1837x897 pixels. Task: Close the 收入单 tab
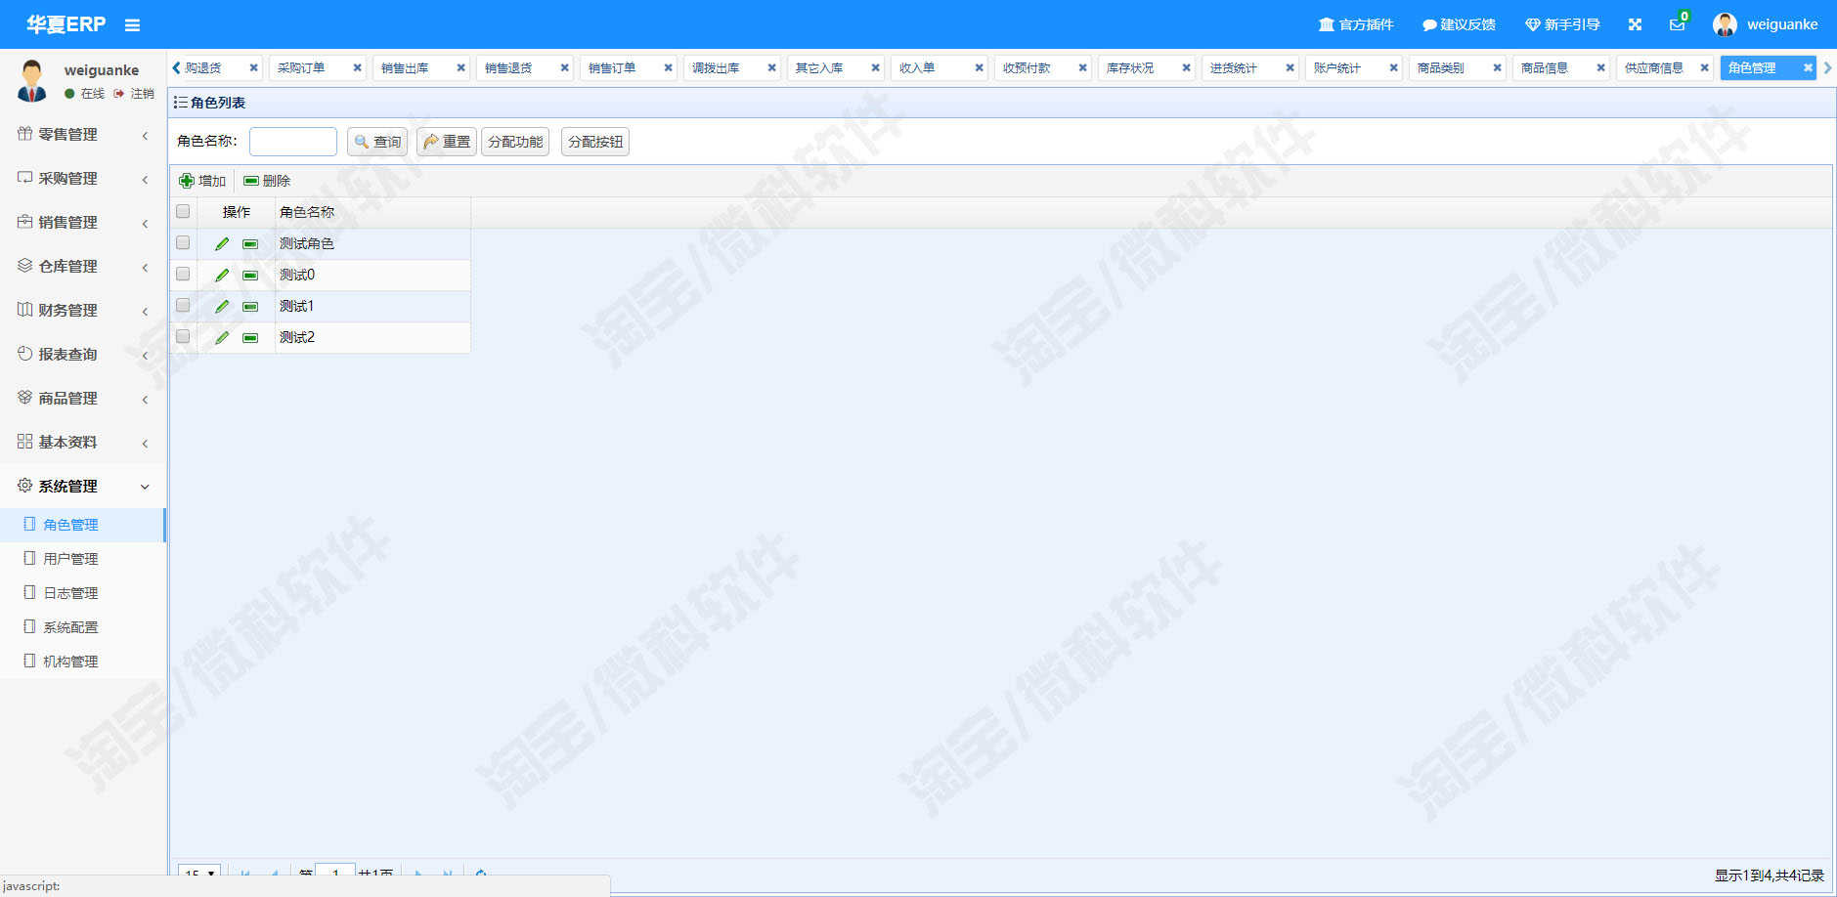(x=979, y=67)
